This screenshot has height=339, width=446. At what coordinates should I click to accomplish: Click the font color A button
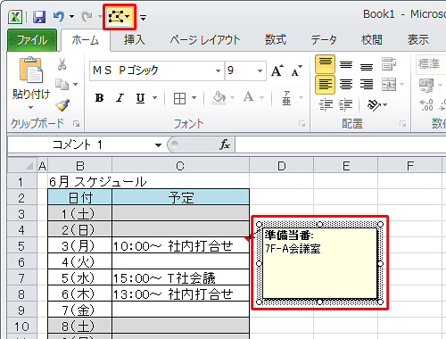(248, 97)
